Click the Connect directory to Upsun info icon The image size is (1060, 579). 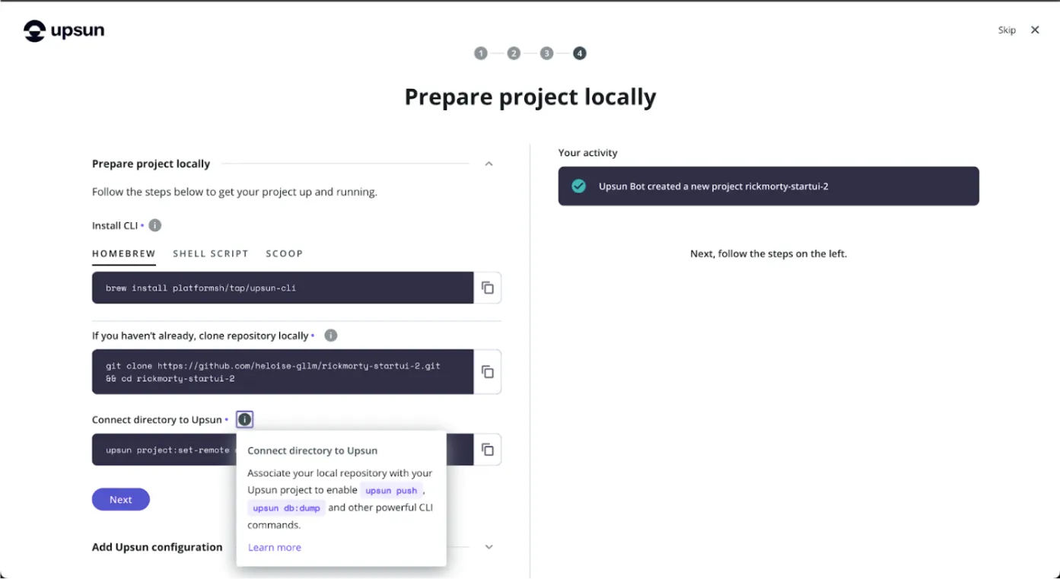[x=244, y=419]
